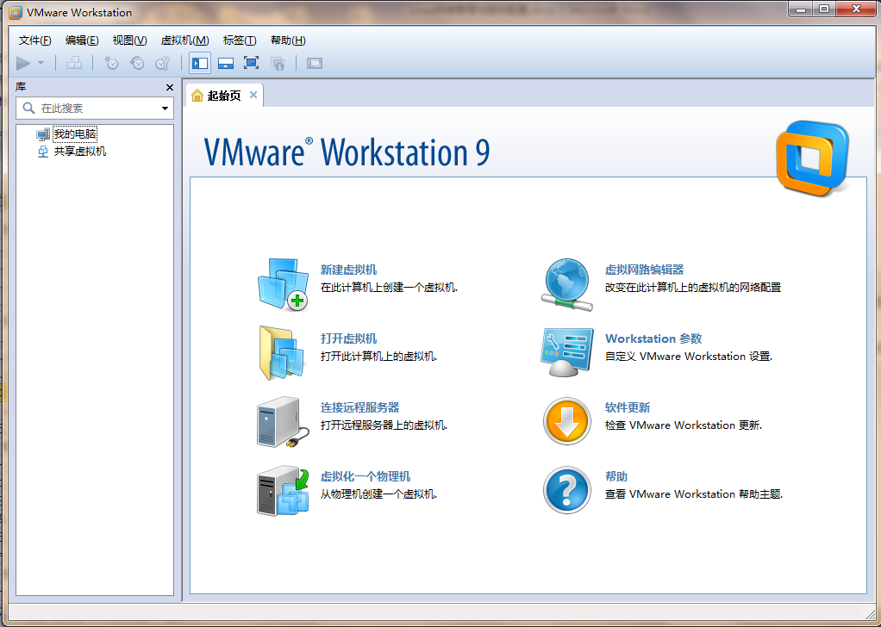Screen dimensions: 881x627
Task: Click the 新建虚拟机 link
Action: pos(348,270)
